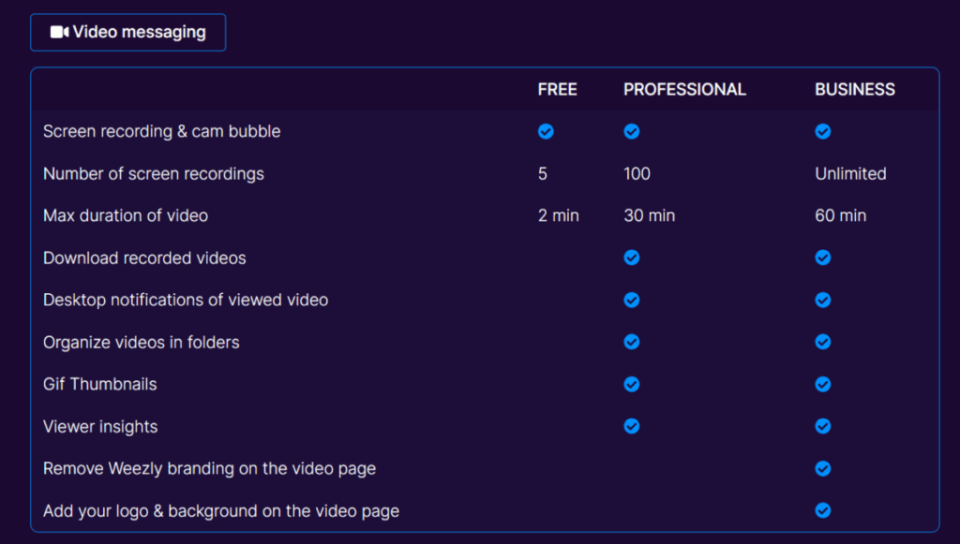This screenshot has width=960, height=544.
Task: Click Business checkmark for Remove Weezly branding
Action: (x=823, y=468)
